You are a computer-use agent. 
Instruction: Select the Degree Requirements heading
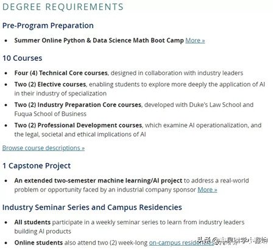63,7
